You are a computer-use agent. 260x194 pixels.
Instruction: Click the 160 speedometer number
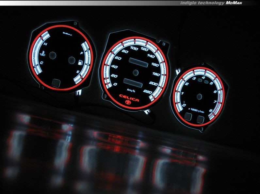coord(155,64)
